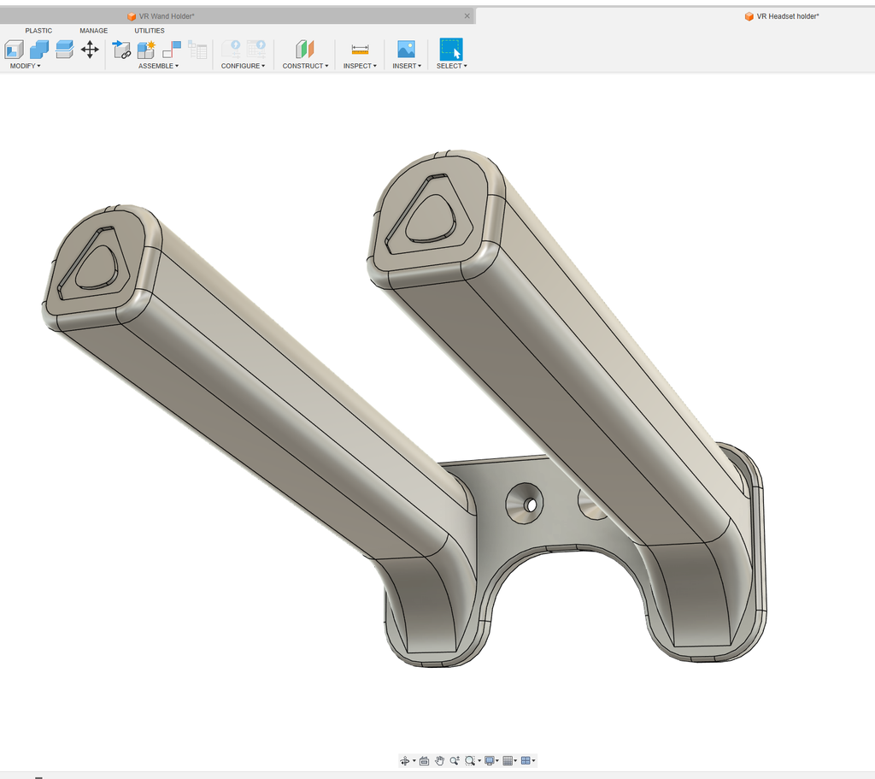Click the Offset Face icon
This screenshot has width=875, height=779.
[65, 50]
